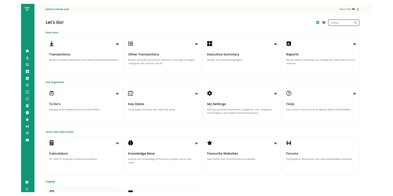Screen dimensions: 393x196
Task: Open notifications via the bell icon
Action: tap(358, 9)
